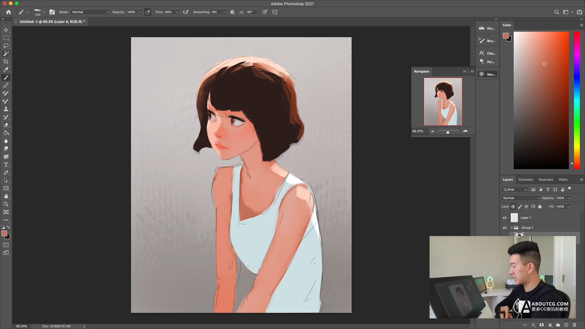Select the Clone Stamp tool

6,109
